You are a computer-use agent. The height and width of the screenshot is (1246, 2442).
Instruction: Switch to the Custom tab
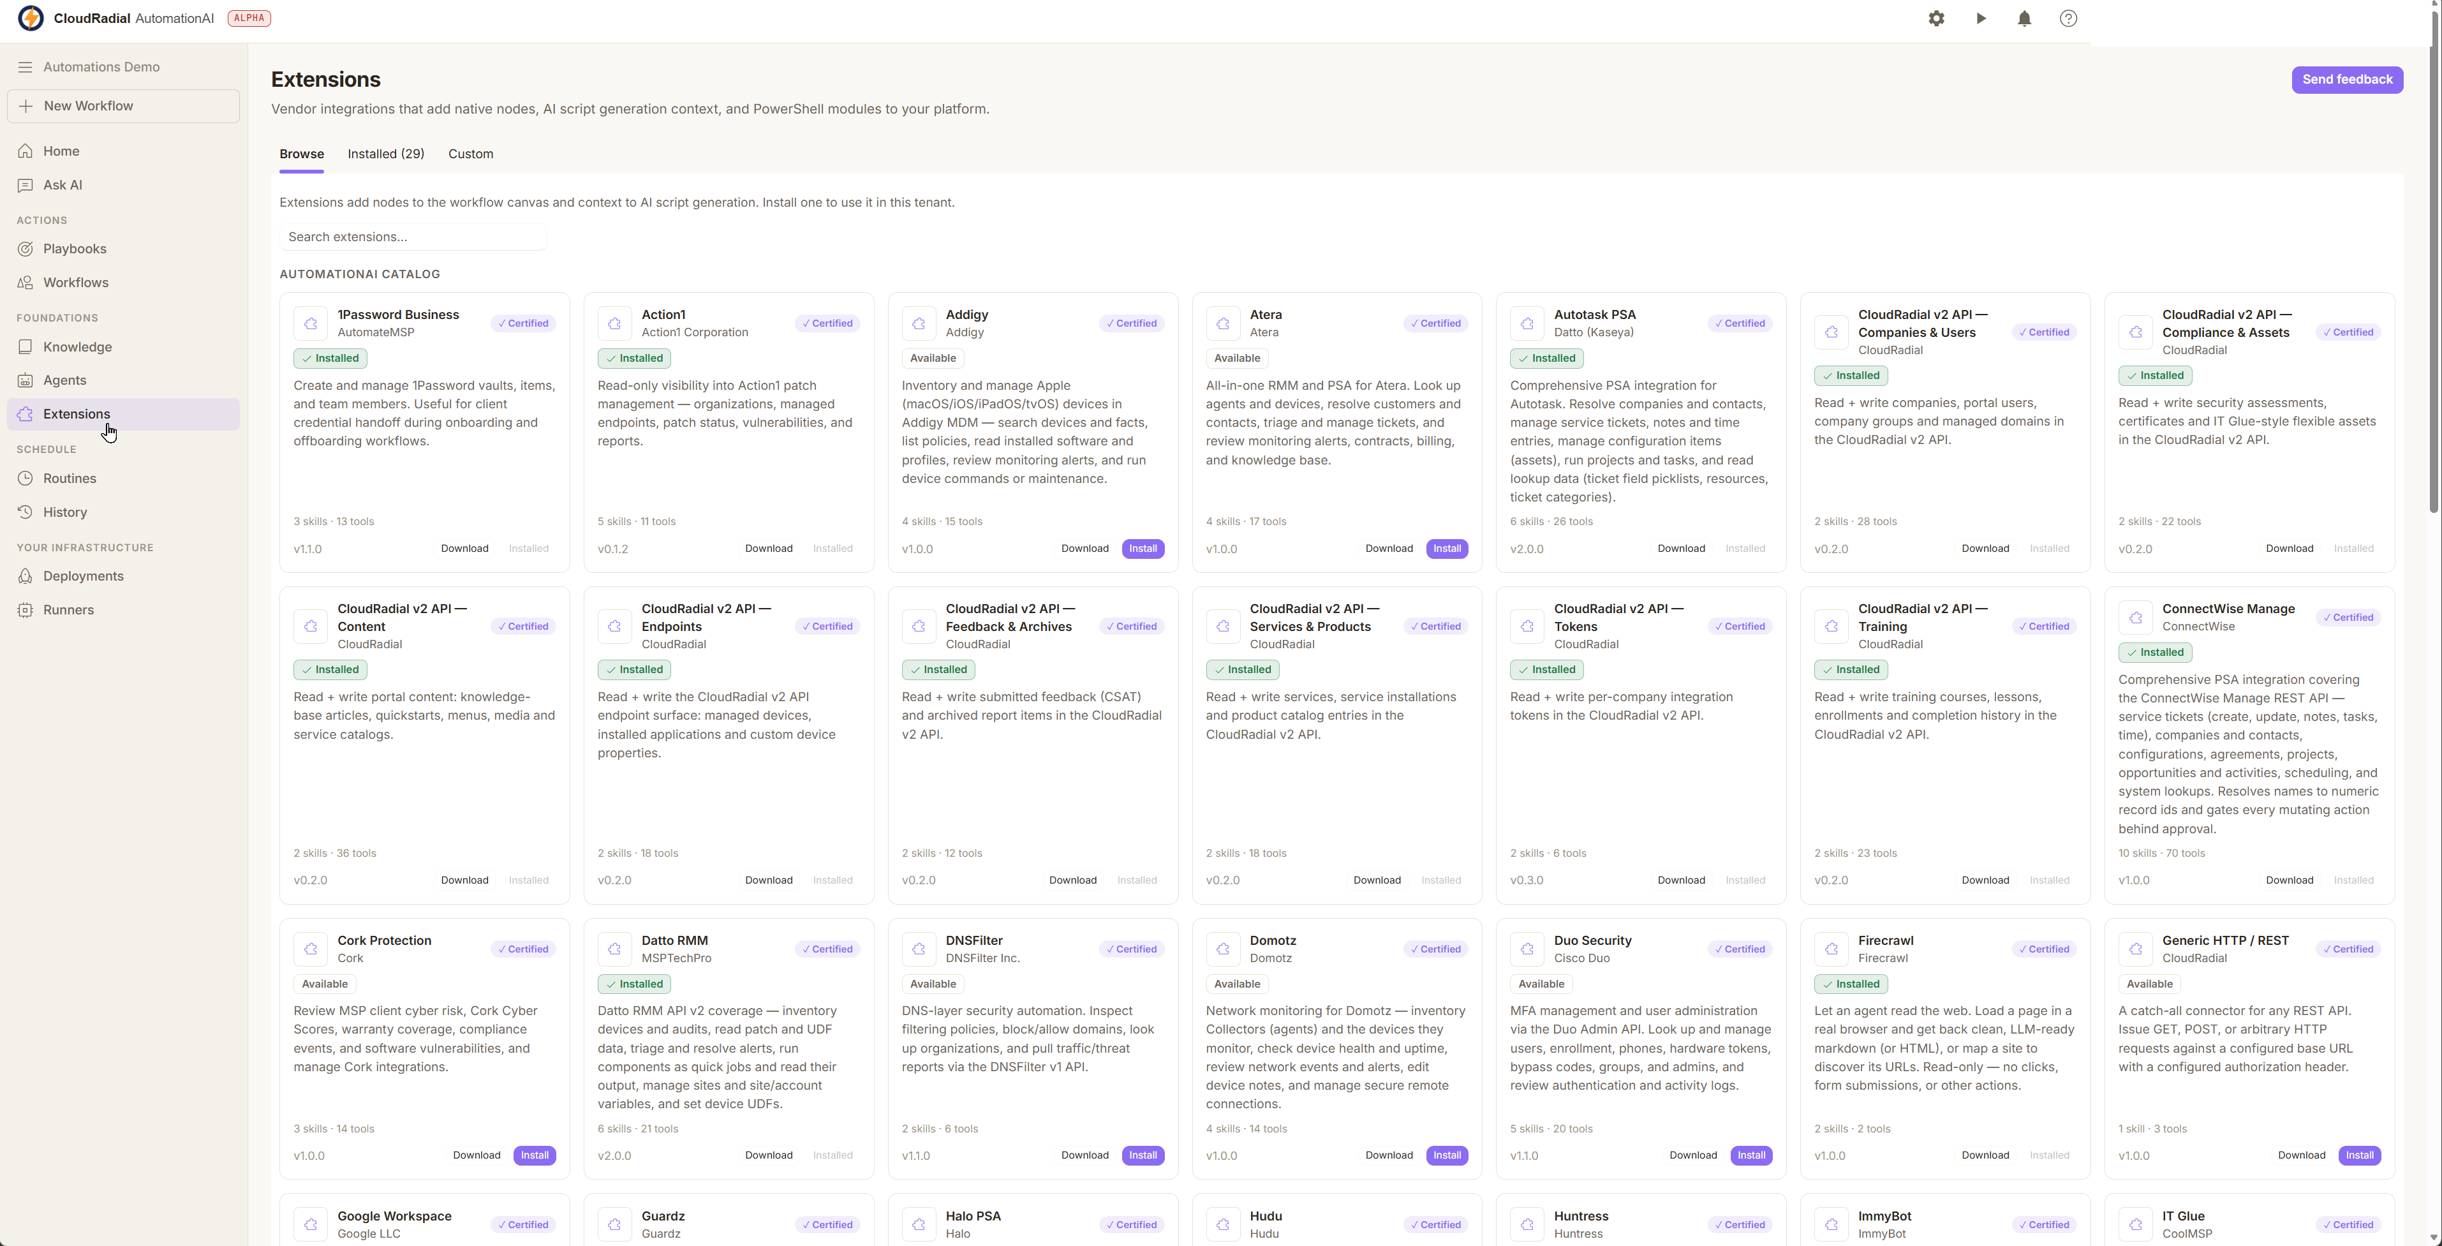tap(470, 154)
